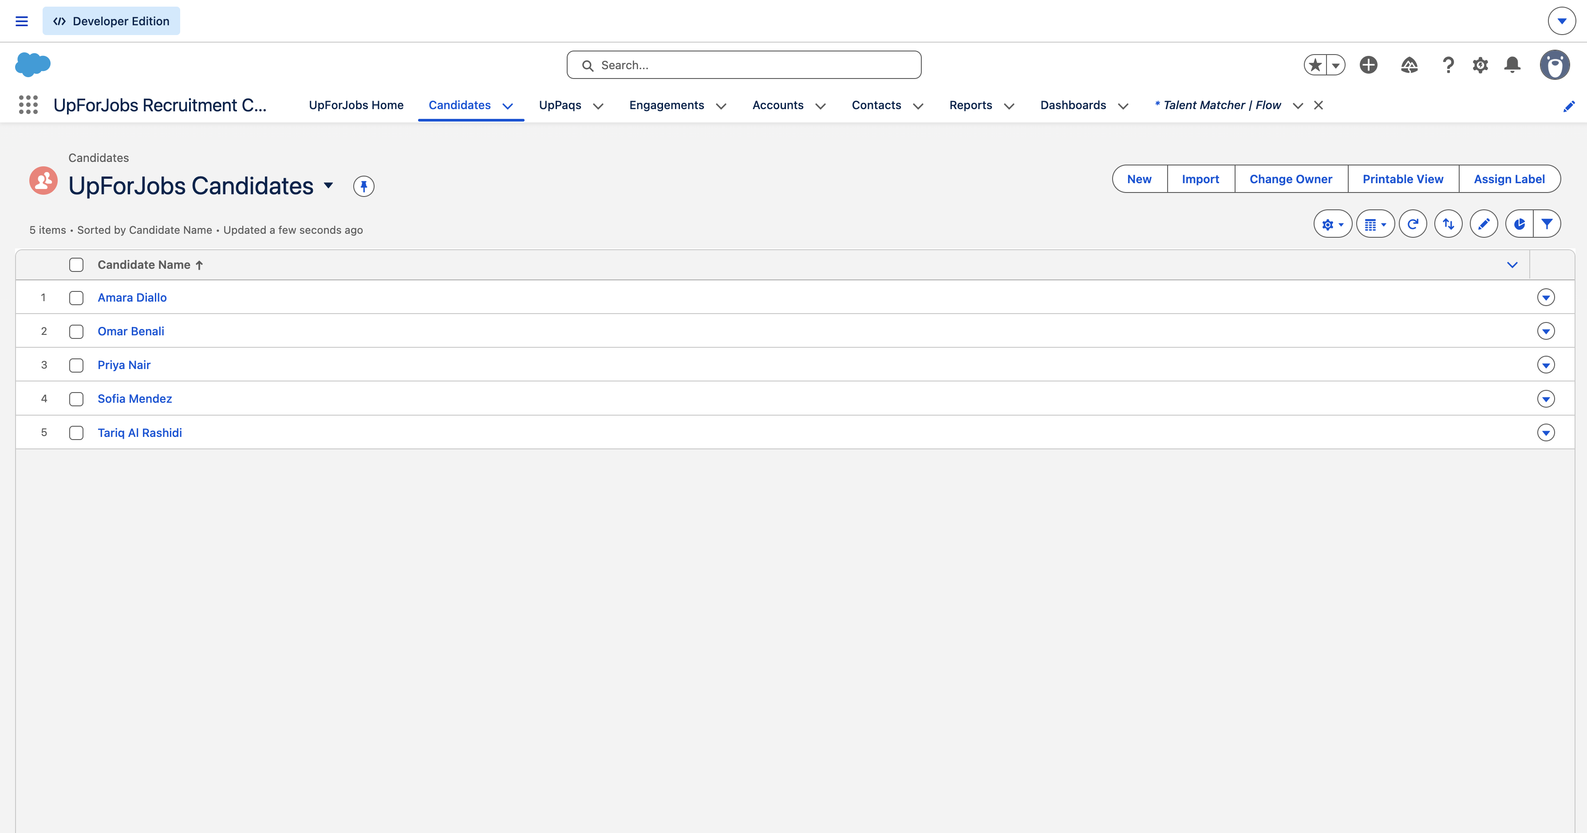Open row actions for Tariq Al Rashidi

pyautogui.click(x=1546, y=433)
